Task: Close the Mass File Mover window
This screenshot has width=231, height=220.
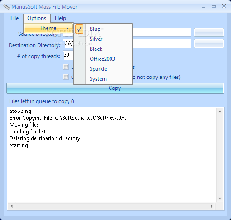Action: tap(224, 6)
